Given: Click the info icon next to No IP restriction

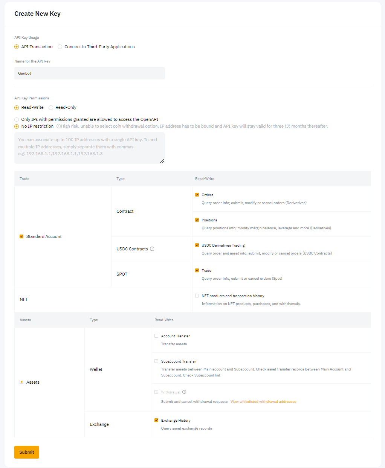Looking at the screenshot, I should coord(58,126).
